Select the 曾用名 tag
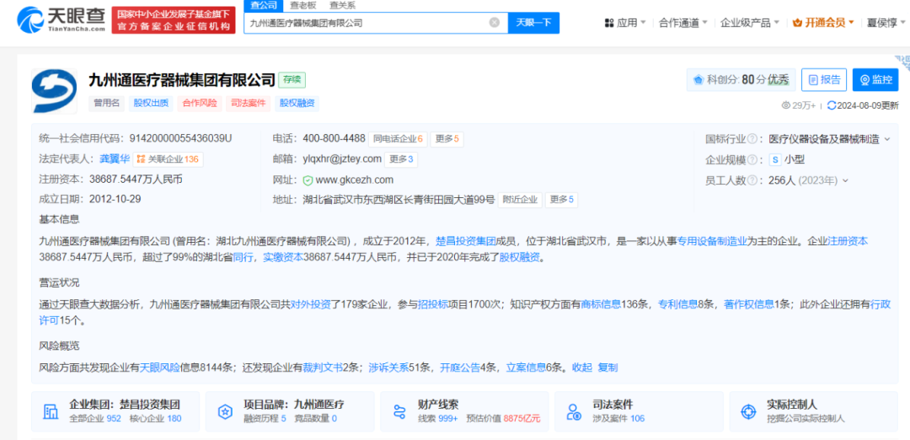 click(x=106, y=104)
